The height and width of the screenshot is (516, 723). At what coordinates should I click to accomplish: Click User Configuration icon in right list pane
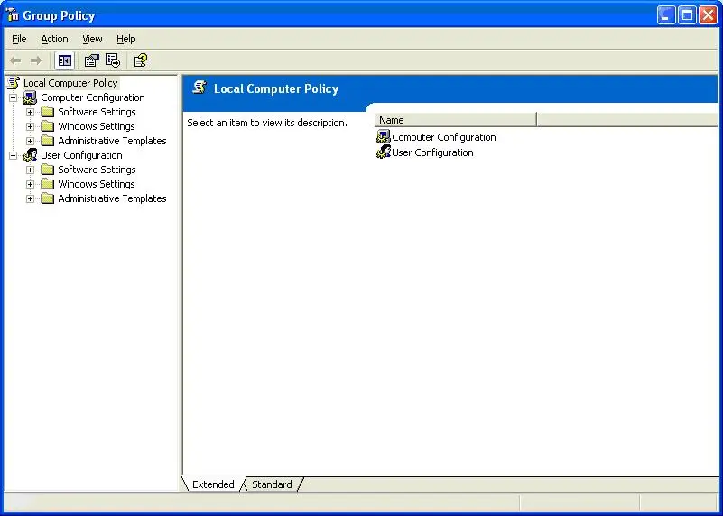coord(384,152)
